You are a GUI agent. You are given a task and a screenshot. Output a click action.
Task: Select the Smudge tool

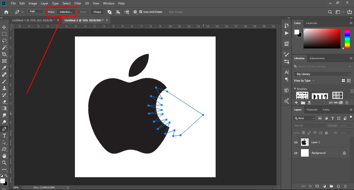(x=4, y=115)
